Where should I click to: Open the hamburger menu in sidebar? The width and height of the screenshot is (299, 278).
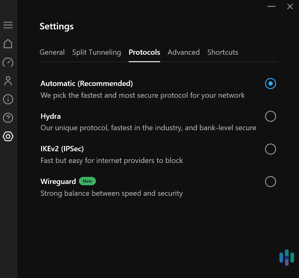coord(8,25)
